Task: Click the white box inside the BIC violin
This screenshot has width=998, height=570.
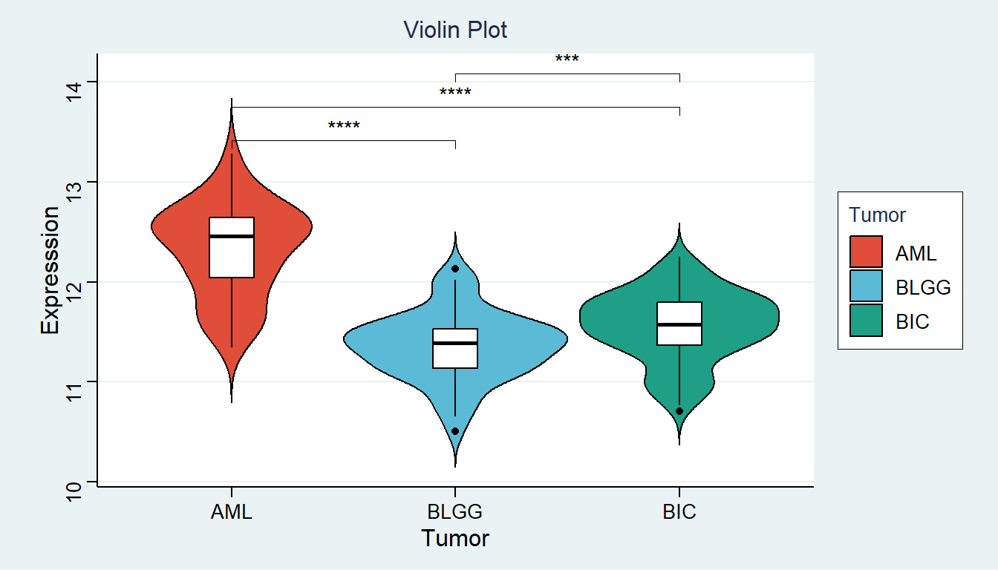Action: pyautogui.click(x=679, y=324)
